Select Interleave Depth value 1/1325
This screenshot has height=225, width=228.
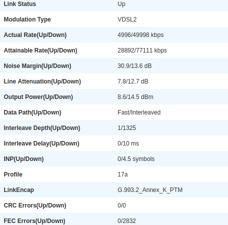127,128
